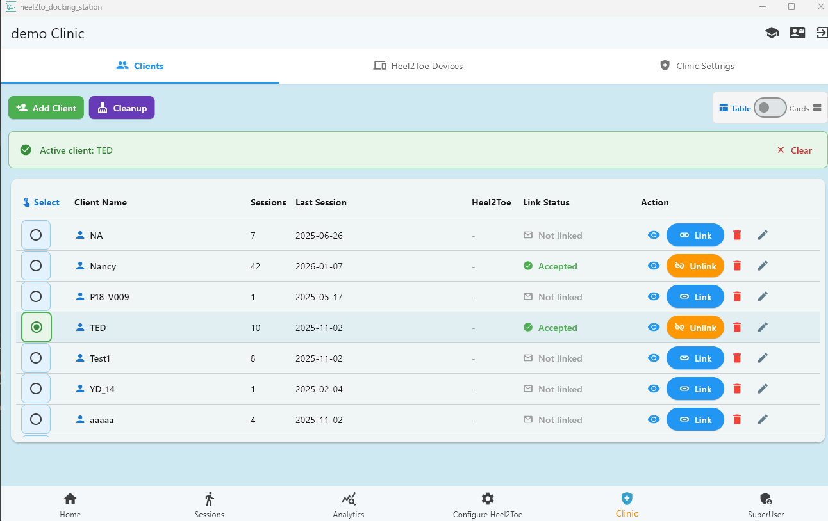Click the green Add Client button
Image resolution: width=828 pixels, height=521 pixels.
[46, 108]
